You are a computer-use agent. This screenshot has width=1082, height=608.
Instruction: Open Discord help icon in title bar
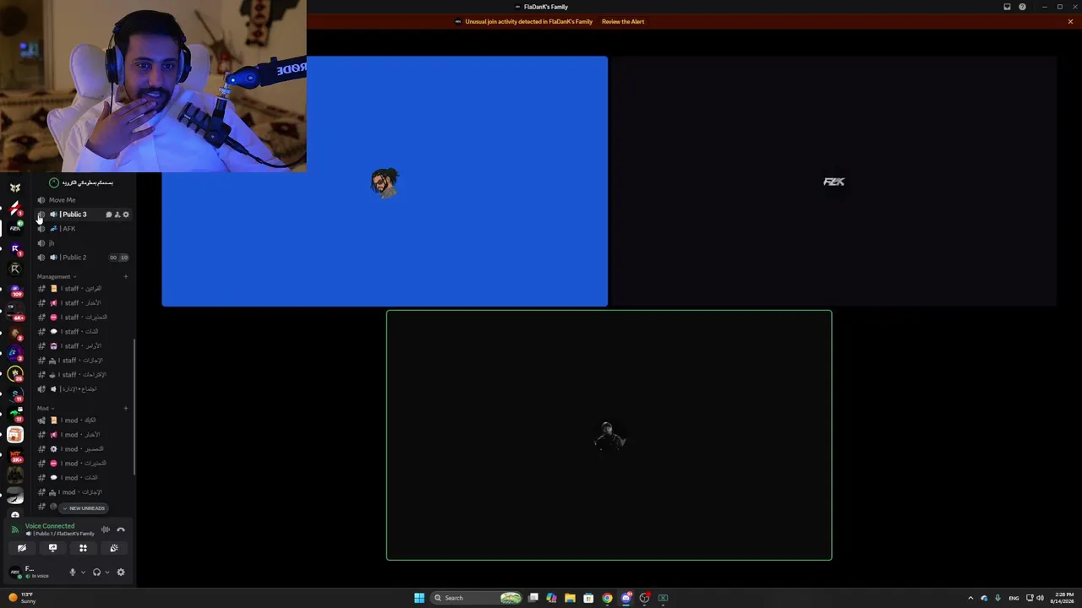click(x=1022, y=7)
